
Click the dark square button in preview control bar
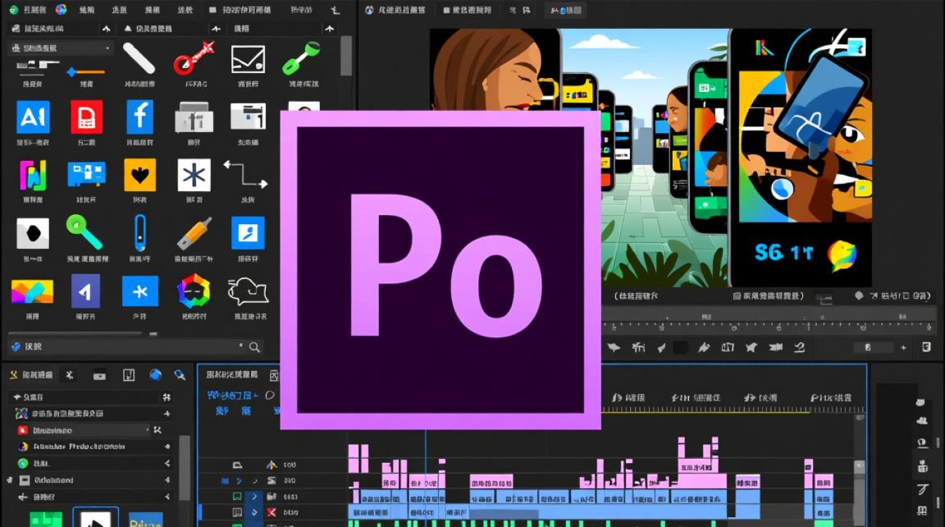[x=681, y=347]
